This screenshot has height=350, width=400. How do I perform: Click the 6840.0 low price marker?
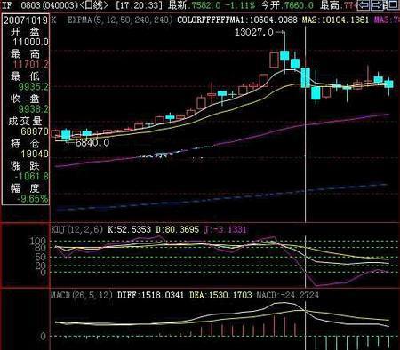[92, 143]
